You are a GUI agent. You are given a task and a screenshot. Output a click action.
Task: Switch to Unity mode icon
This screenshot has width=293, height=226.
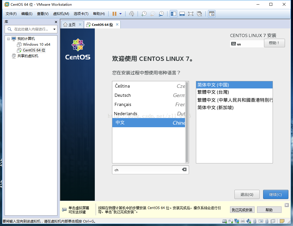(x=199, y=13)
